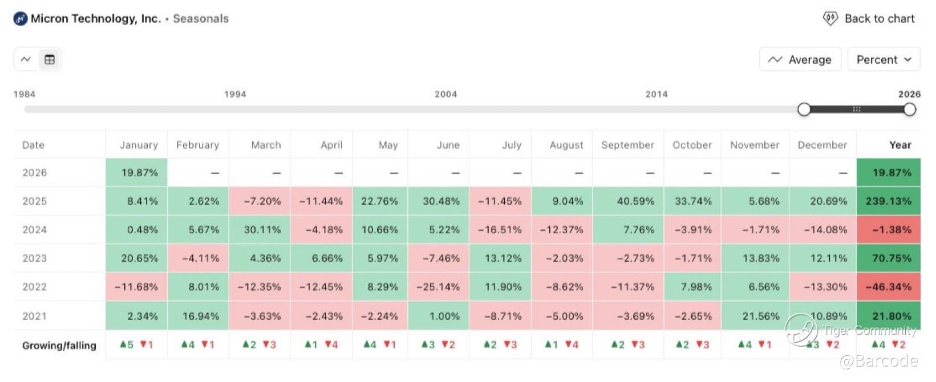Select the Year column header

(899, 145)
